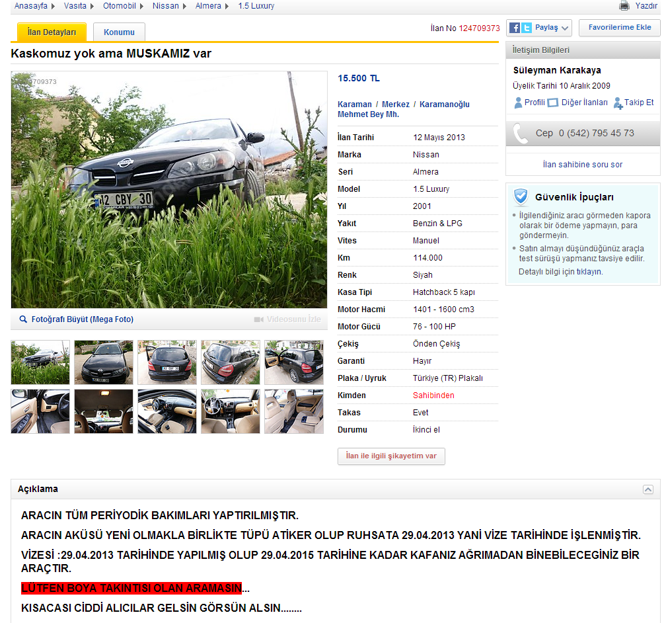The width and height of the screenshot is (664, 623).
Task: Click the engine size 1401 - 1600 cm3
Action: 444,310
